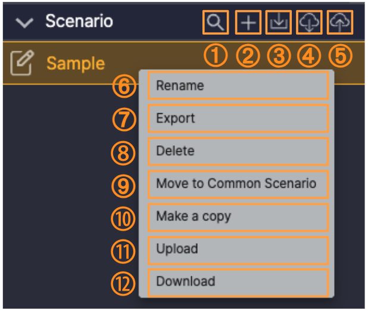Click the edit icon beside Sample

23,63
